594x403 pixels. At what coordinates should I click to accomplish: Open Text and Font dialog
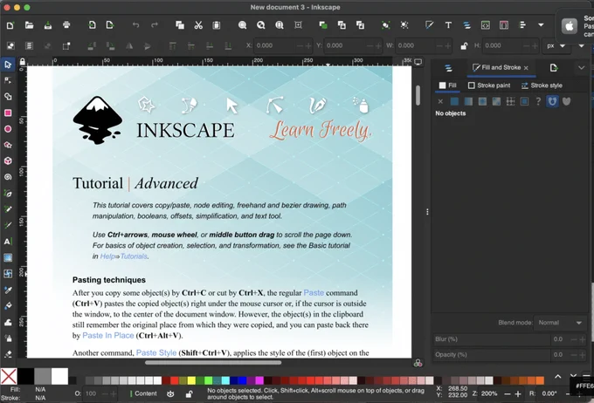tap(448, 25)
